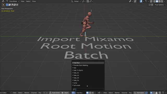Click the Fast Run action name field

coord(81,93)
